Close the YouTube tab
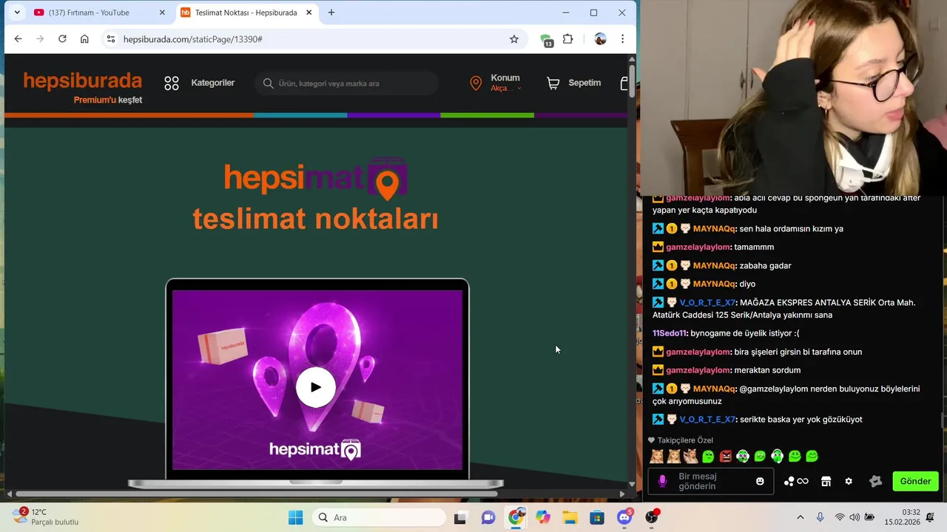Image resolution: width=947 pixels, height=532 pixels. point(162,13)
